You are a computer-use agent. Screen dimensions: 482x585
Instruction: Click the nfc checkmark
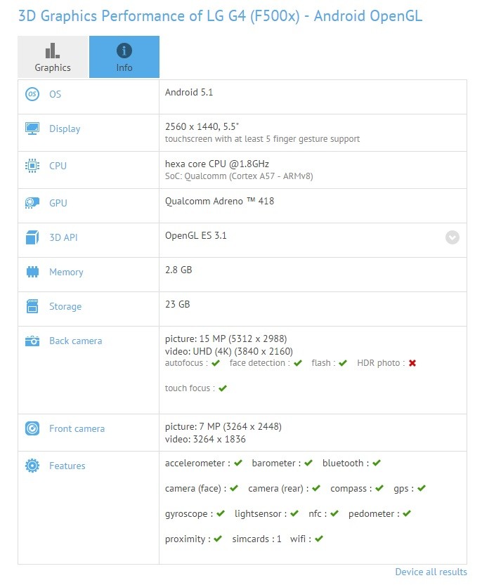coord(334,514)
